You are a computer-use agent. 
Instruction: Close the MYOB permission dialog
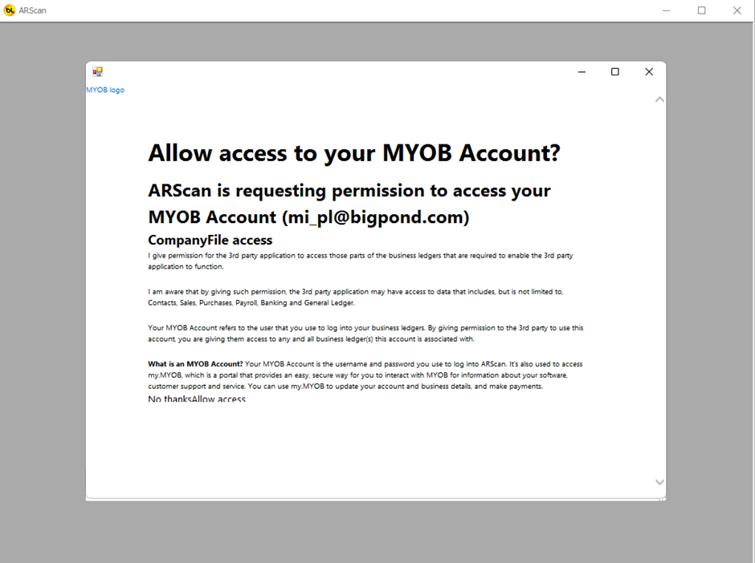point(648,71)
